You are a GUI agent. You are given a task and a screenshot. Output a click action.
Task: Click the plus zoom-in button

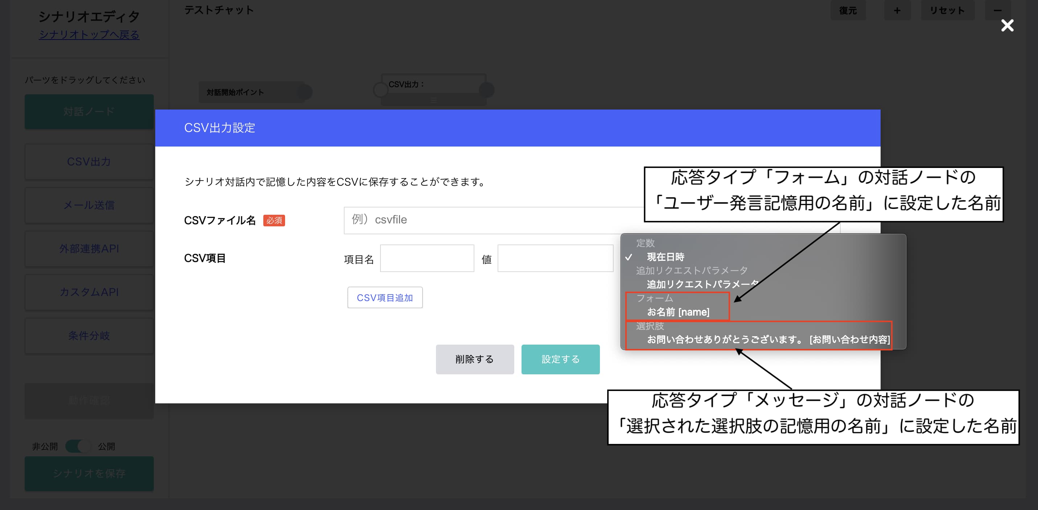tap(897, 11)
